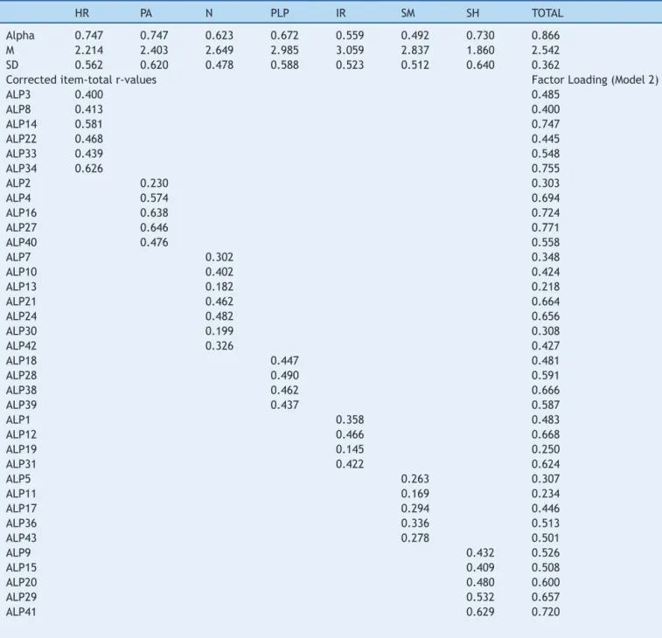Select the ALP10 row label
This screenshot has width=662, height=638.
[x=21, y=272]
